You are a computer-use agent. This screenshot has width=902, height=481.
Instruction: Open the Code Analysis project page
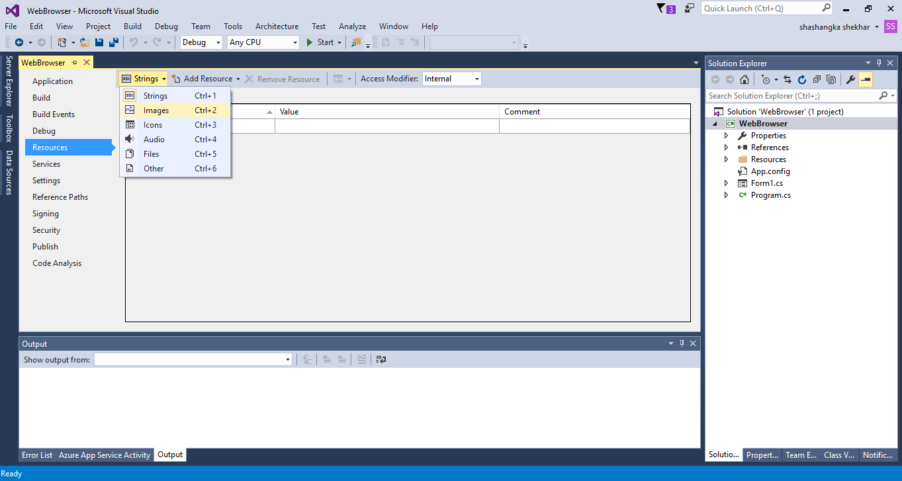pos(57,263)
